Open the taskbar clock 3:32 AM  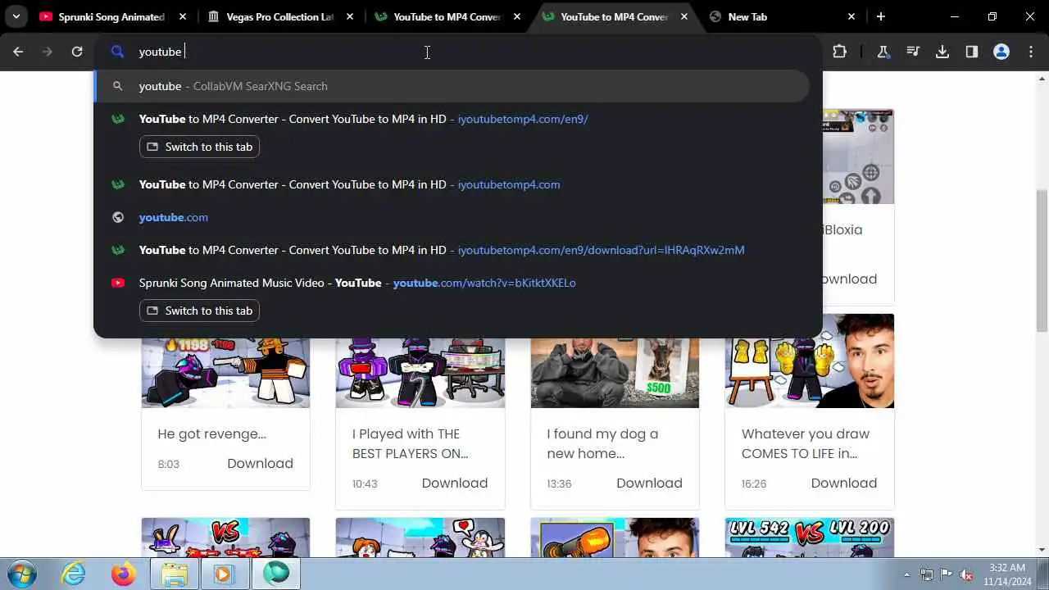coord(1007,574)
